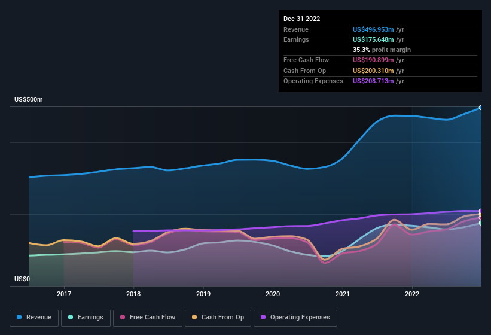Toggle the Earnings series in the legend
This screenshot has height=335, width=491.
pos(86,318)
